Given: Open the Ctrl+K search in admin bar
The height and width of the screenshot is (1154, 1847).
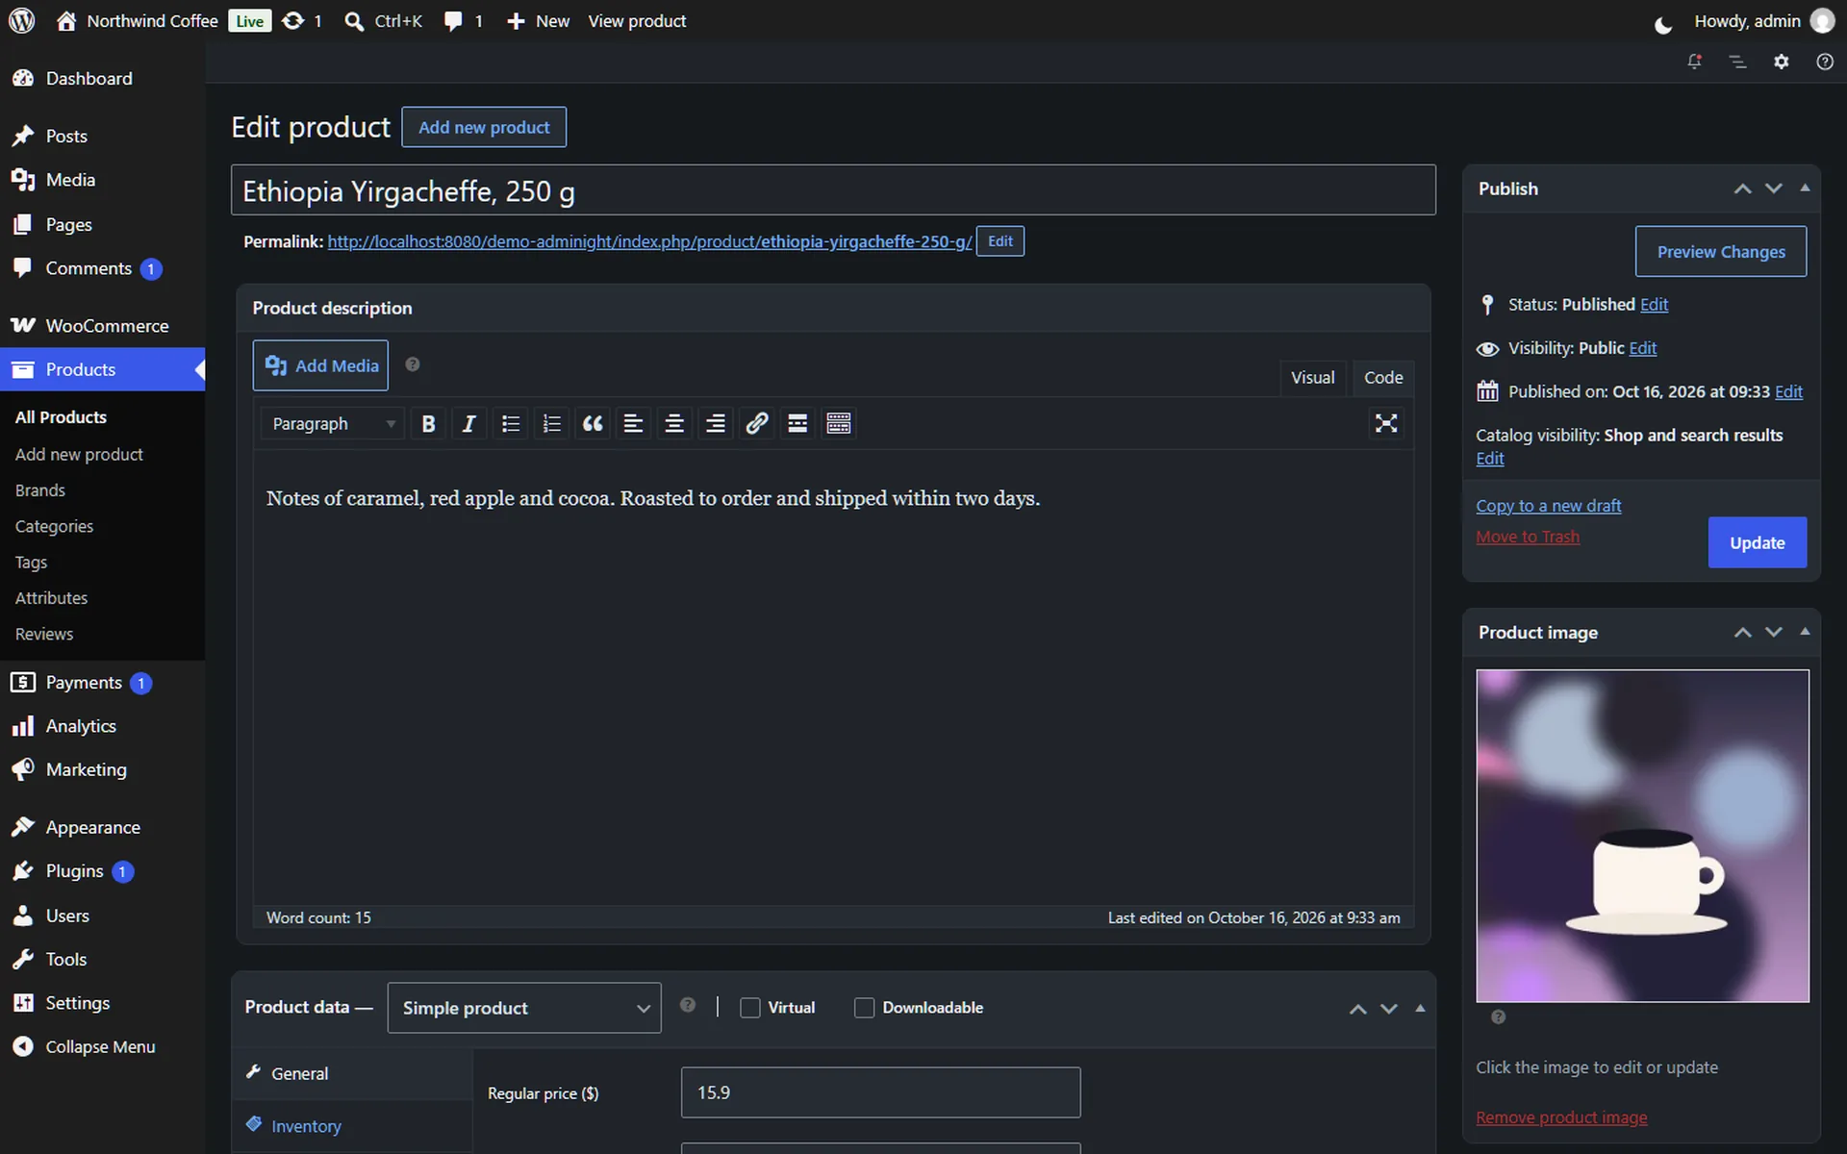Looking at the screenshot, I should (x=383, y=21).
